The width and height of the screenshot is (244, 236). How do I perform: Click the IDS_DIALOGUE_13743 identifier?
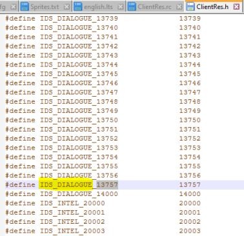79,55
